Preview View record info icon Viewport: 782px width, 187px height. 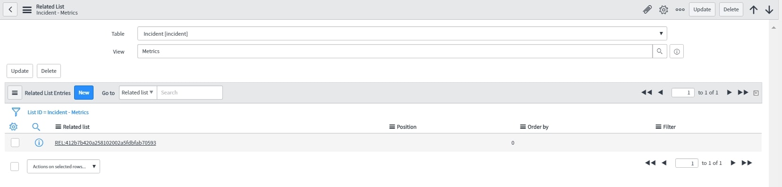pos(677,52)
